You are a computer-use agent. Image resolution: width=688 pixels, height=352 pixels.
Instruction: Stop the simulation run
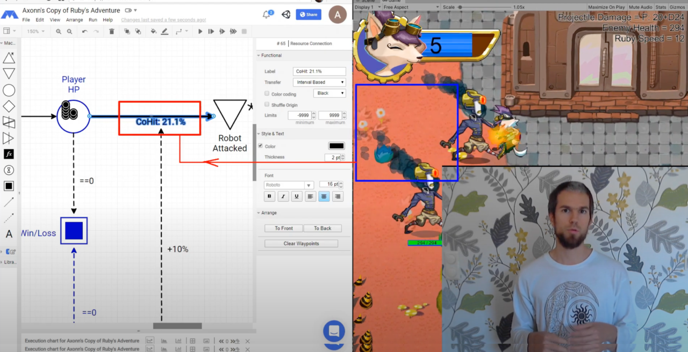[245, 32]
